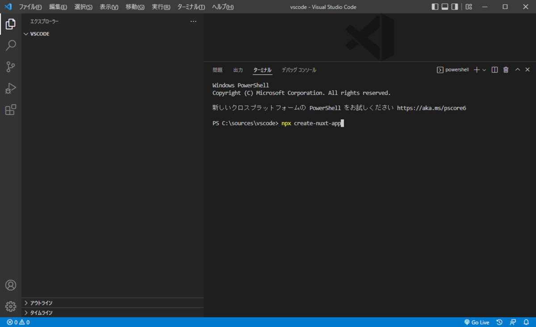Image resolution: width=536 pixels, height=327 pixels.
Task: Open notifications bell icon
Action: (526, 322)
